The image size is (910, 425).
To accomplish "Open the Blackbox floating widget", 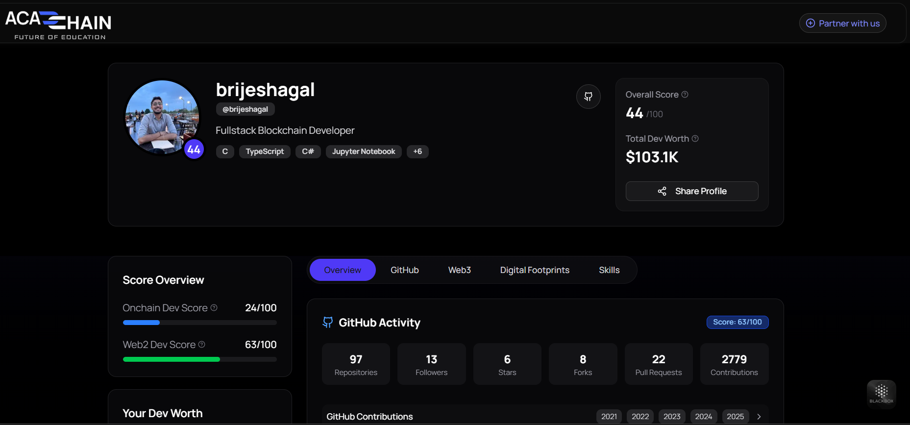I will pos(881,394).
